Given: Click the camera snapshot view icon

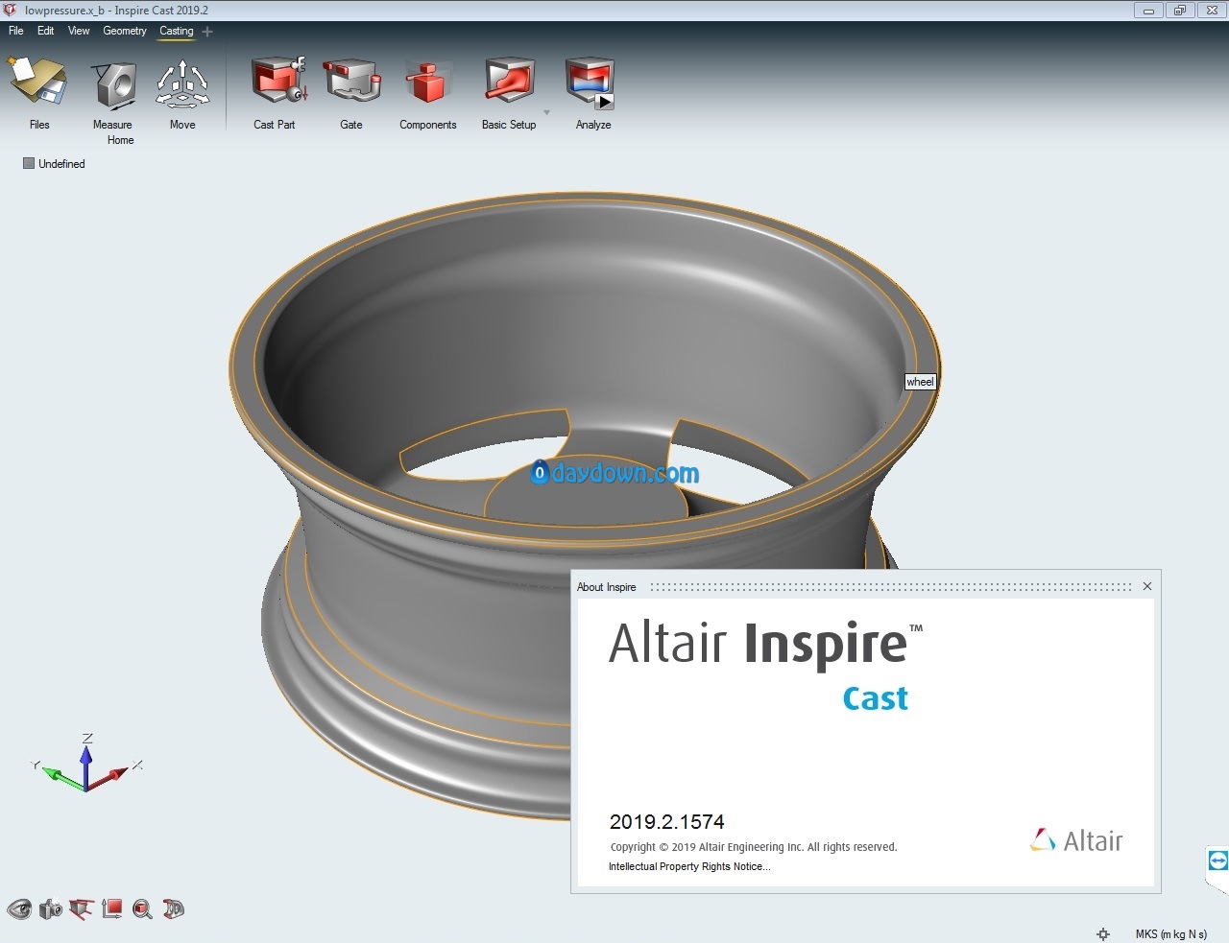Looking at the screenshot, I should pos(51,908).
